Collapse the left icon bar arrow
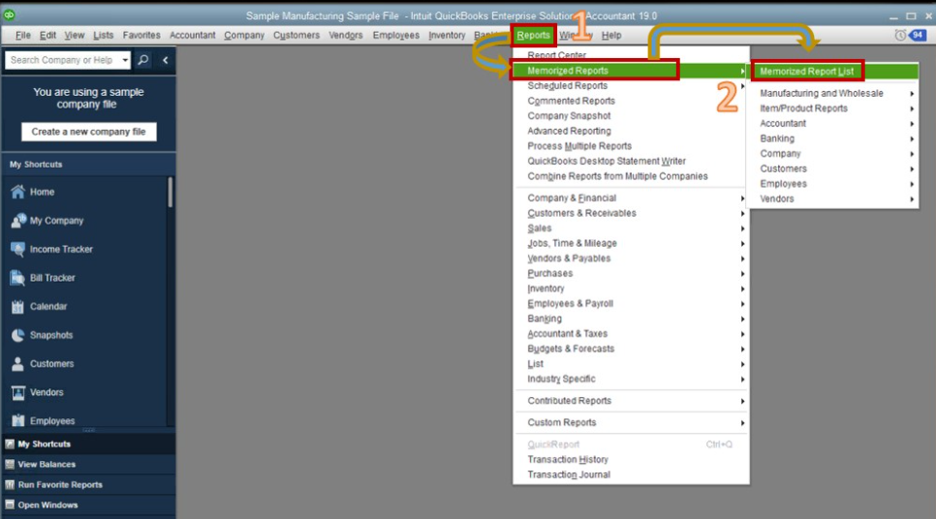 [x=166, y=60]
